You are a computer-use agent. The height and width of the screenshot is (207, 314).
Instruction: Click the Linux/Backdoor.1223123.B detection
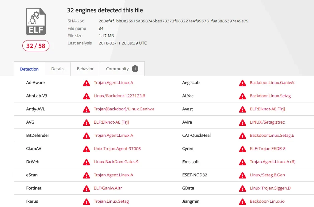119,96
